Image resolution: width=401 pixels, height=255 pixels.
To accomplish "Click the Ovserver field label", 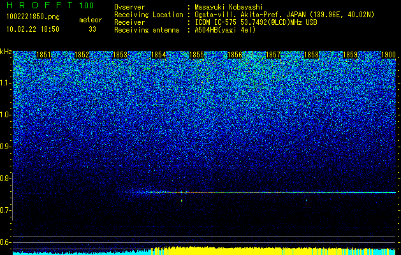I will [x=129, y=7].
